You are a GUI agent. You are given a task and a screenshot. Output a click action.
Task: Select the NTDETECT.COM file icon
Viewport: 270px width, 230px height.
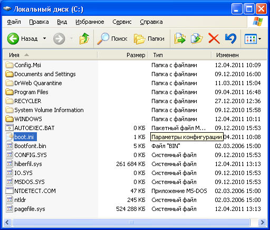[9, 191]
